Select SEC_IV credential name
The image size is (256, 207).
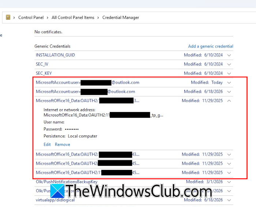[x=42, y=64]
